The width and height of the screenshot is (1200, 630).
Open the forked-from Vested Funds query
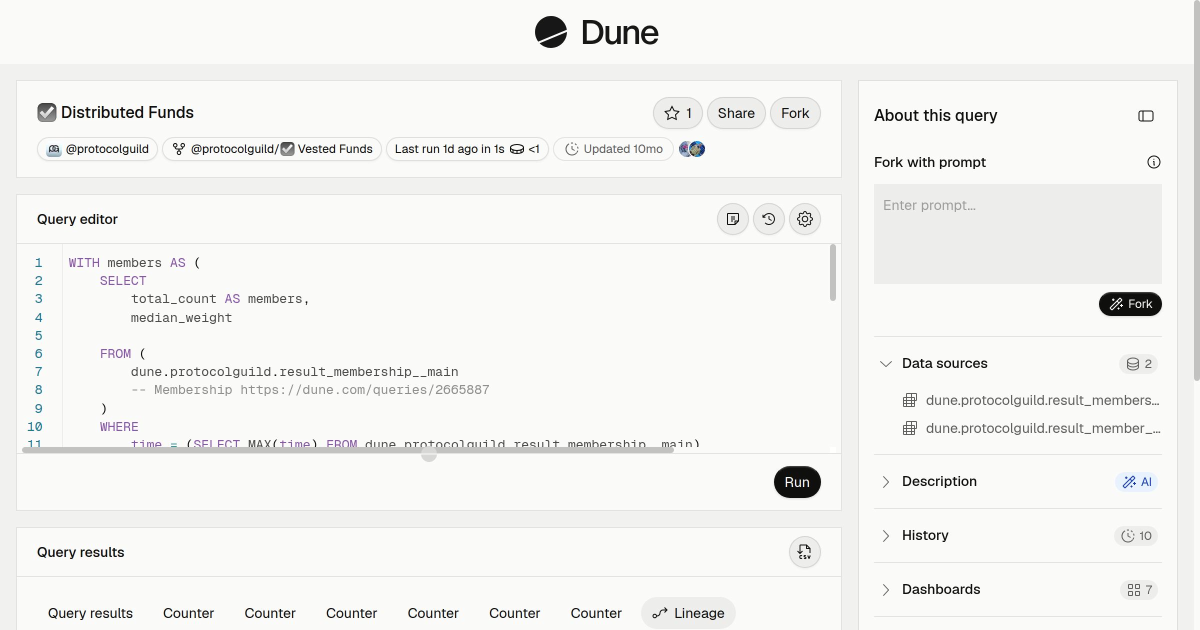272,149
